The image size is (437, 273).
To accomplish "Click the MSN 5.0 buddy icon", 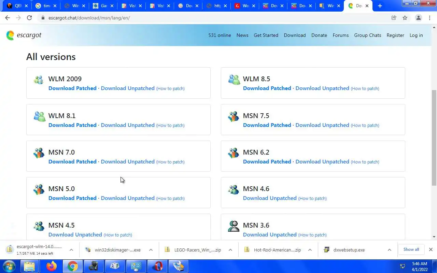I will tap(39, 189).
